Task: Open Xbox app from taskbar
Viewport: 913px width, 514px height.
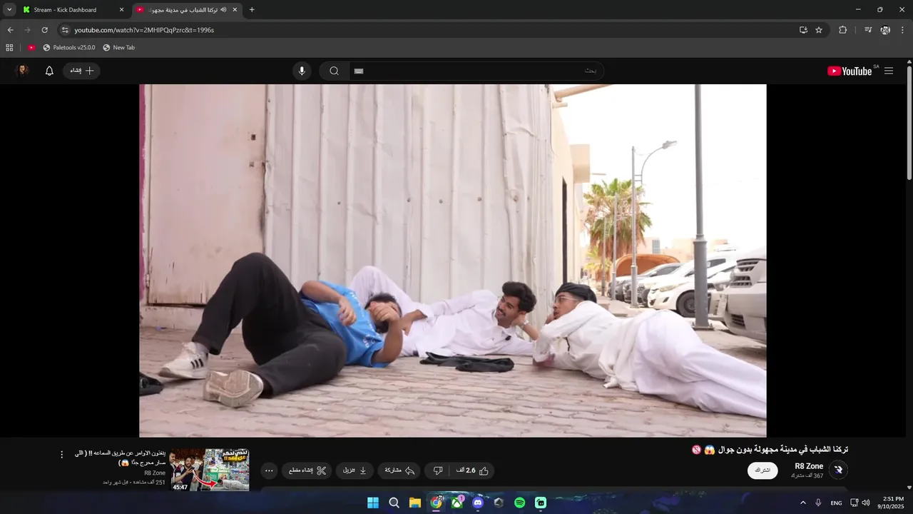Action: click(457, 503)
